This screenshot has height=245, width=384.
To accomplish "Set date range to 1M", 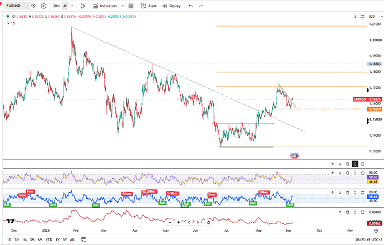I will coord(24,239).
